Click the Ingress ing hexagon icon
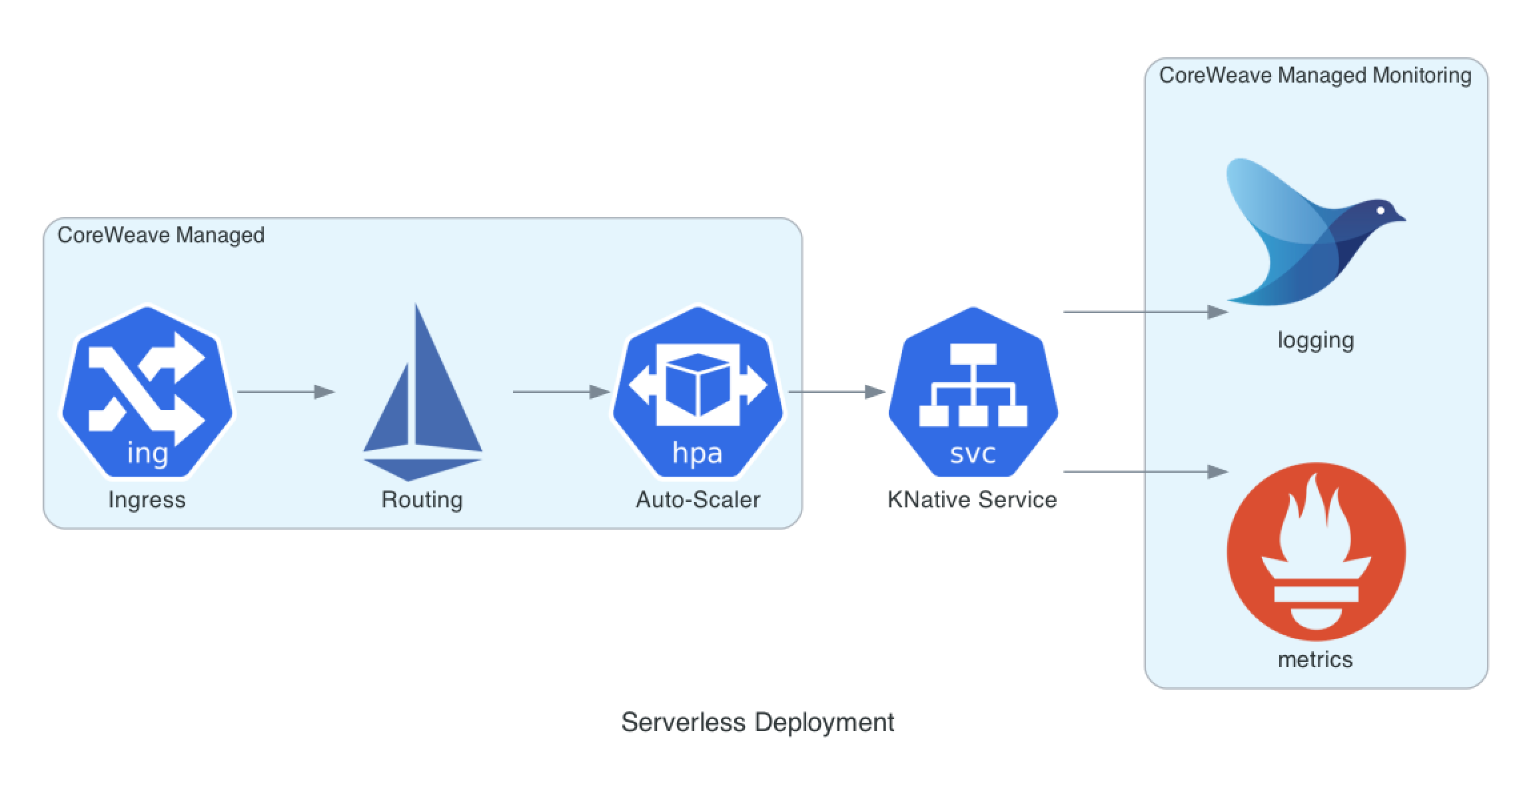 pyautogui.click(x=147, y=392)
